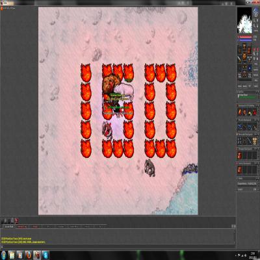Collapse the skills panel
The image size is (260, 260).
[x=257, y=178]
